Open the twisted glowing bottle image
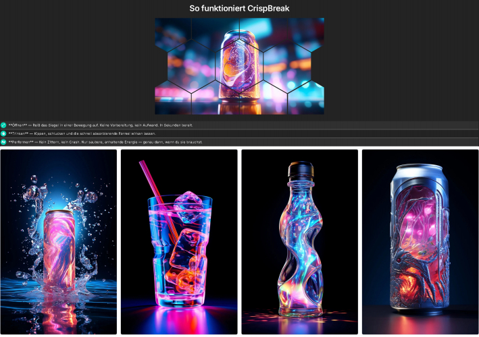The height and width of the screenshot is (337, 479). pos(300,242)
